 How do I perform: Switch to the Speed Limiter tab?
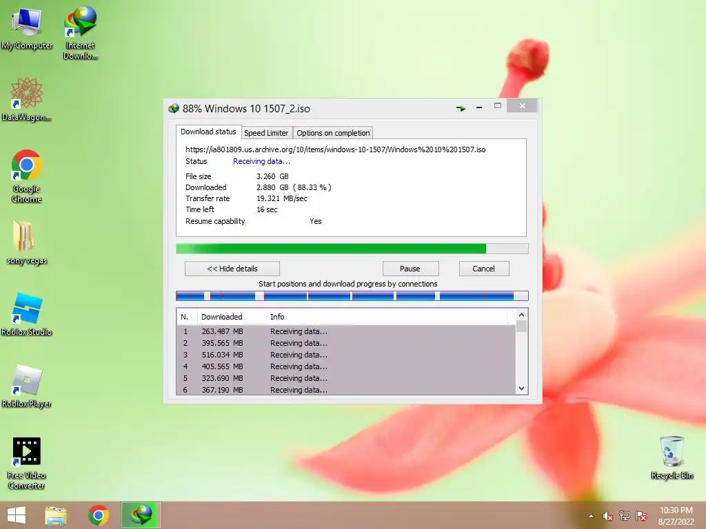(x=266, y=133)
